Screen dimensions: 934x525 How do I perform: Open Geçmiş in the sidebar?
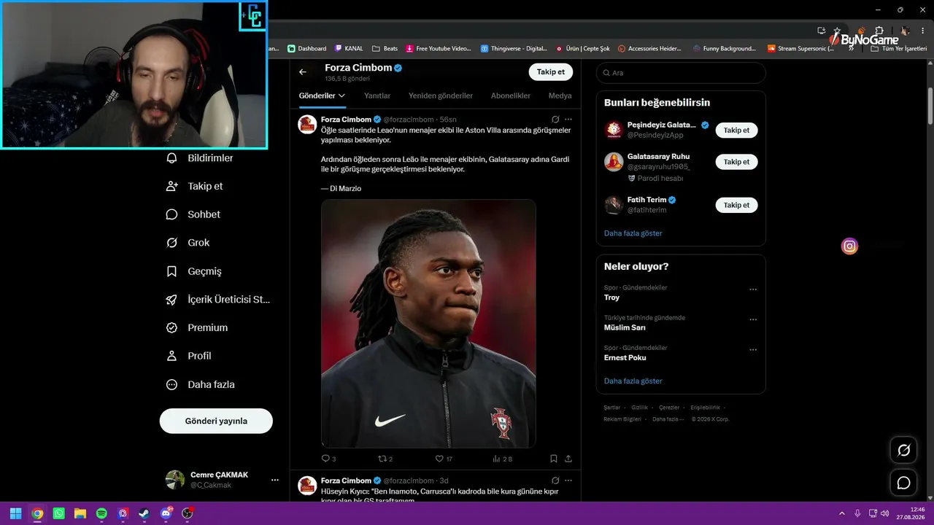[x=194, y=271]
